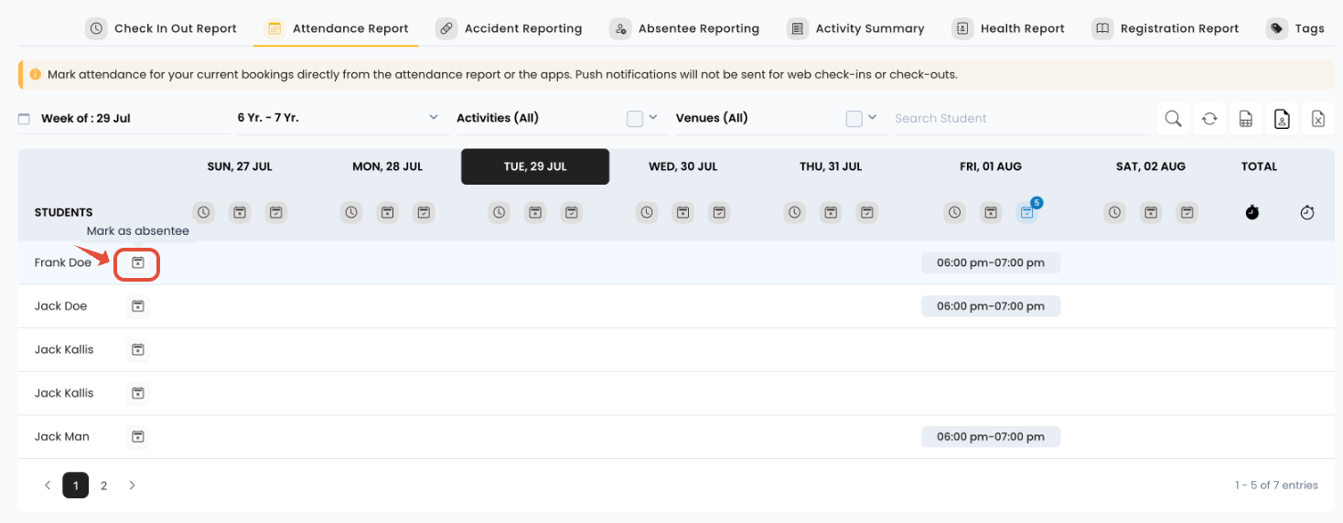Click the calendar-check icon under TUE, 29 JUL

coord(572,212)
